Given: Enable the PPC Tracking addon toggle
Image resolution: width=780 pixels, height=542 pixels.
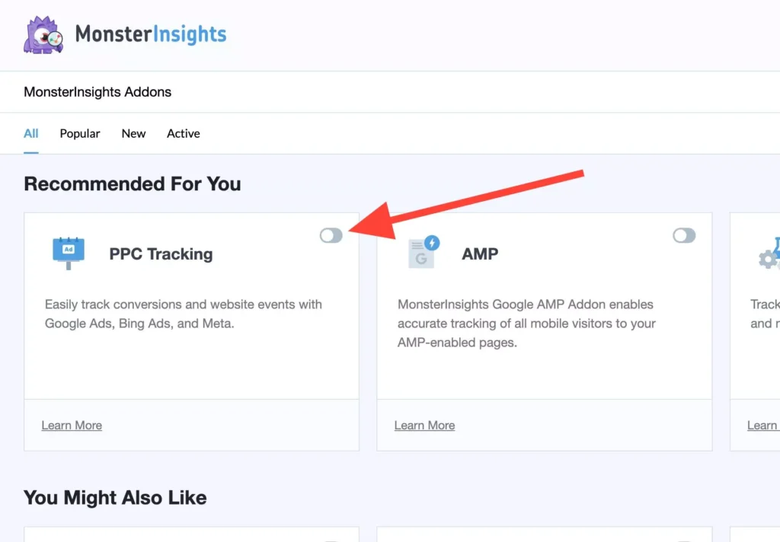Looking at the screenshot, I should tap(331, 235).
